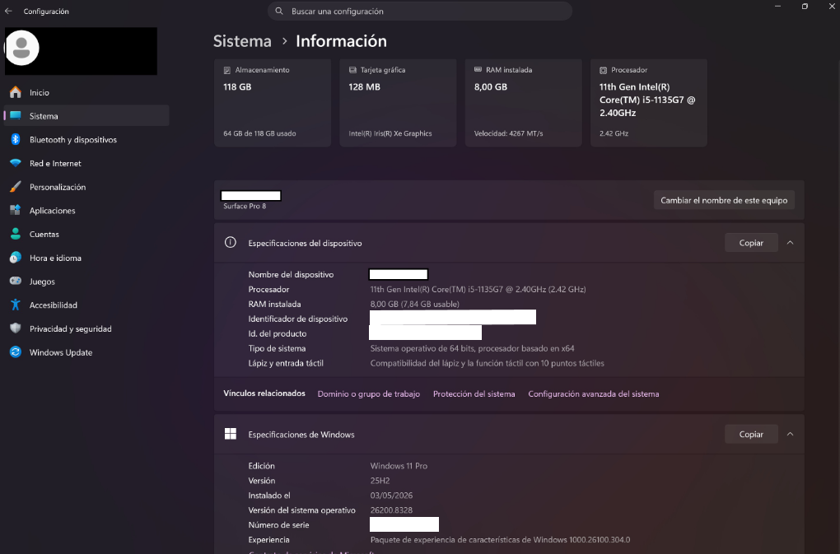Click the Procesador i5-1135G7 card

[x=649, y=103]
